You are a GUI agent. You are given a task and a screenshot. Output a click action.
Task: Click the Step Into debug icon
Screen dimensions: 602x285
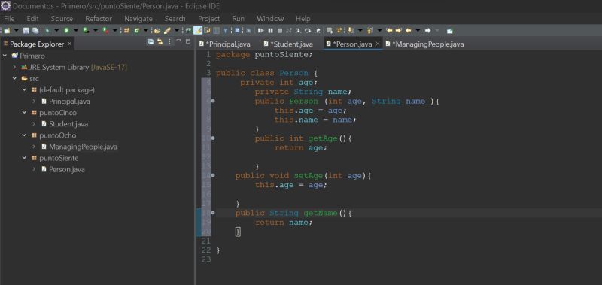coord(298,30)
